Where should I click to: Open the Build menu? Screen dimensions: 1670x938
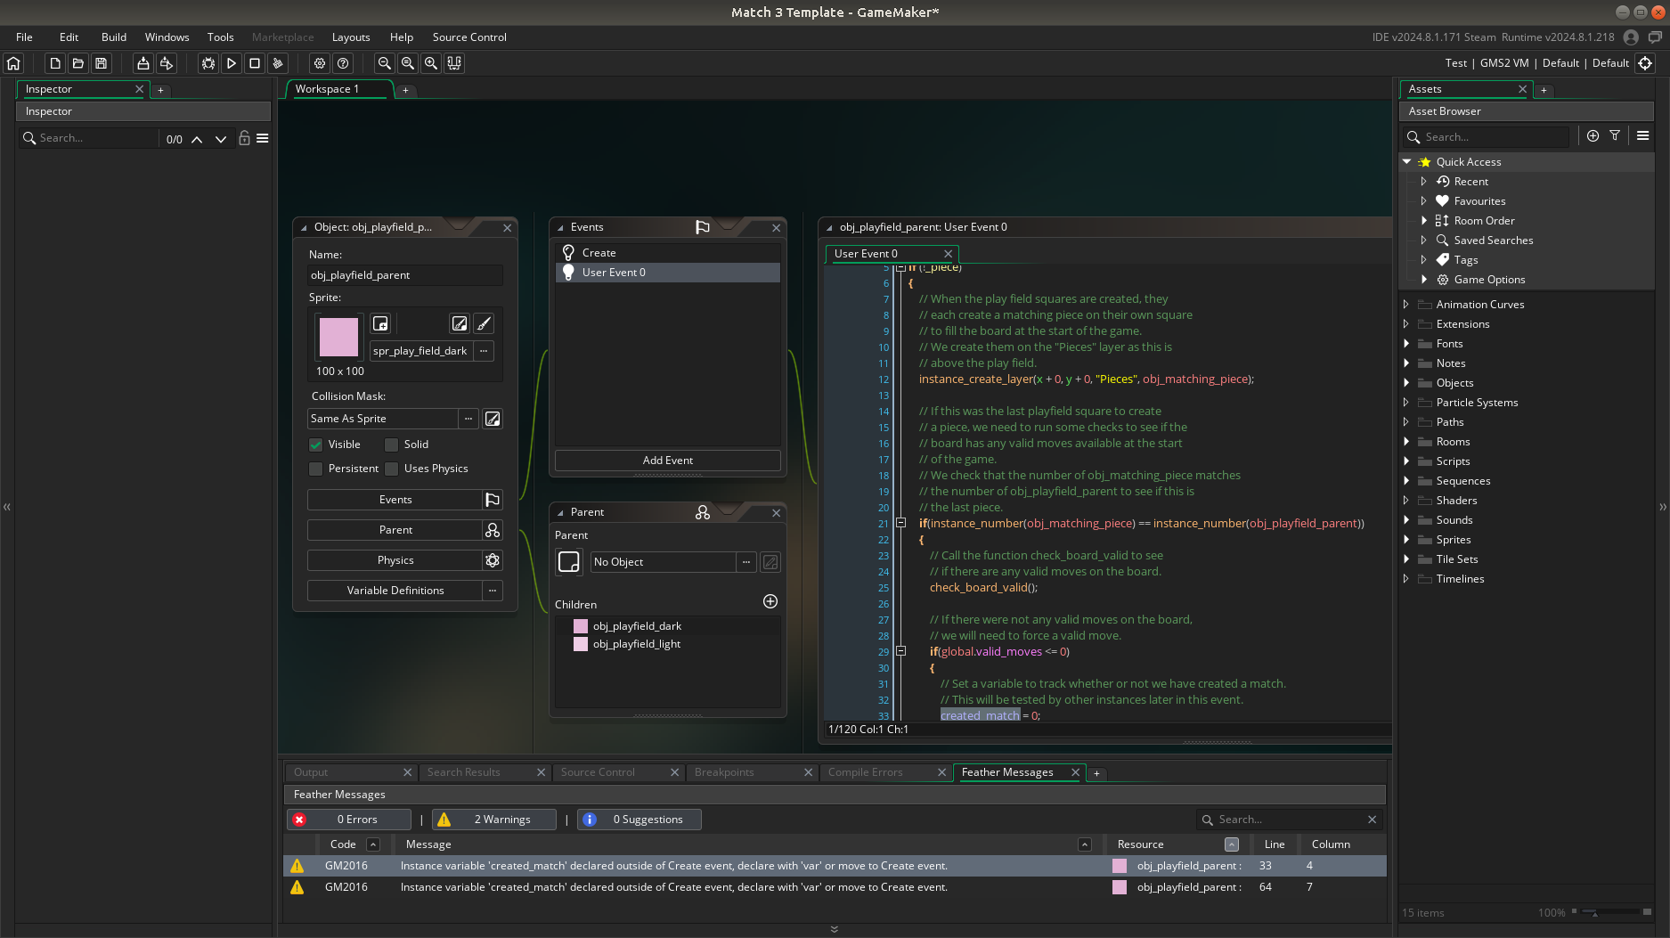113,37
